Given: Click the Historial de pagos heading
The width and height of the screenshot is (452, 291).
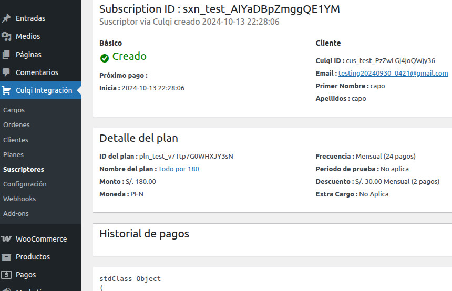Looking at the screenshot, I should coord(144,234).
